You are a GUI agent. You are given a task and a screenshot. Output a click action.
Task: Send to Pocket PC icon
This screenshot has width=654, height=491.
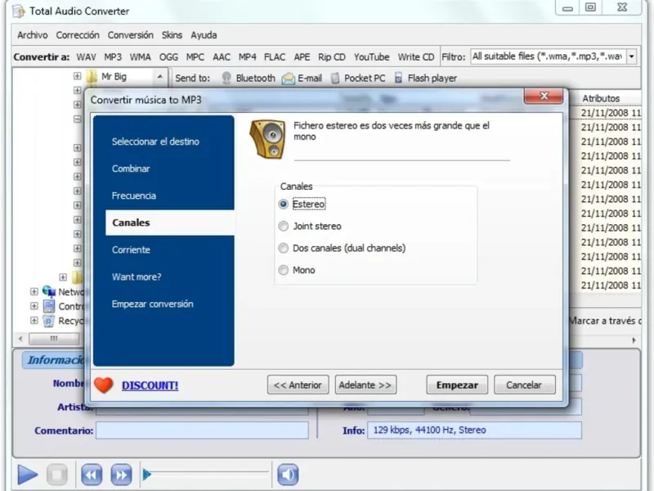click(335, 78)
